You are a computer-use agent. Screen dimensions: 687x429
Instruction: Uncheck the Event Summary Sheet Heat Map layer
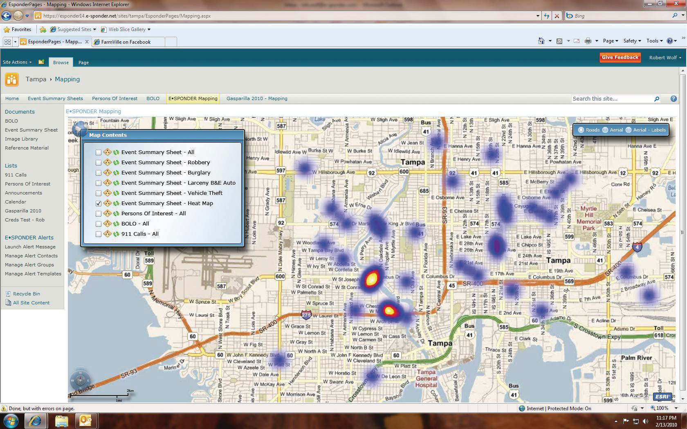99,203
